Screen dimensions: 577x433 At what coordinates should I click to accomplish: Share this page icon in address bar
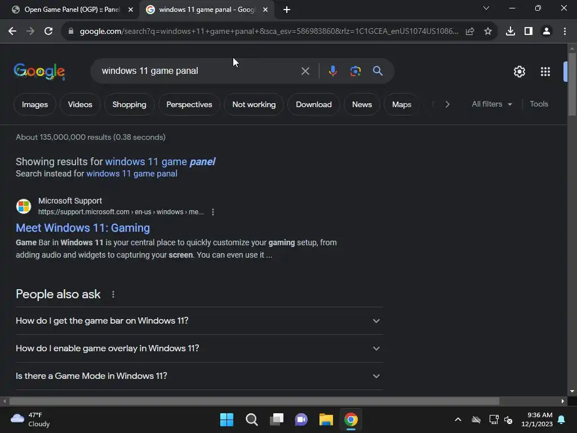tap(470, 32)
